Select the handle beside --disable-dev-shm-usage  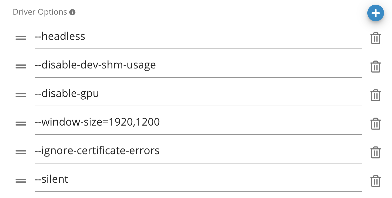tap(21, 66)
